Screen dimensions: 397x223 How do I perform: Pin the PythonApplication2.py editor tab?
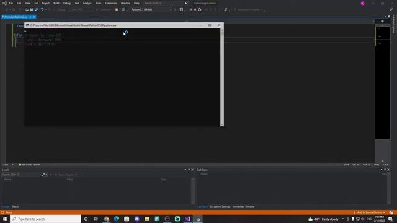pyautogui.click(x=30, y=17)
